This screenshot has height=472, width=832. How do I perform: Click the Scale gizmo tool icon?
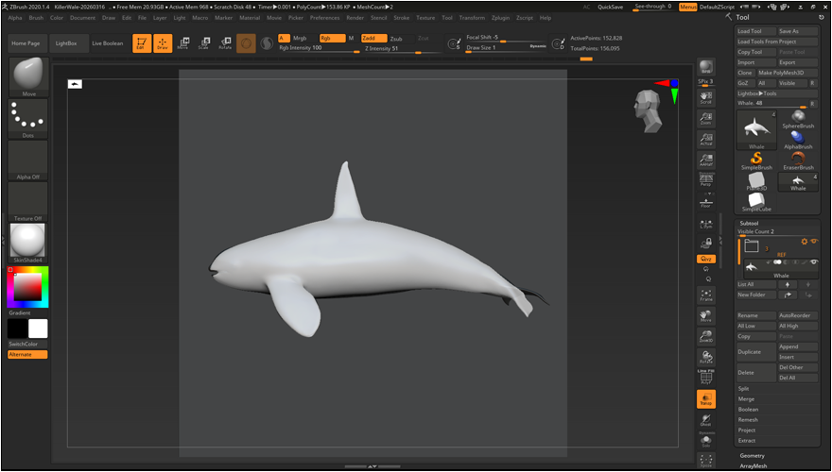204,43
